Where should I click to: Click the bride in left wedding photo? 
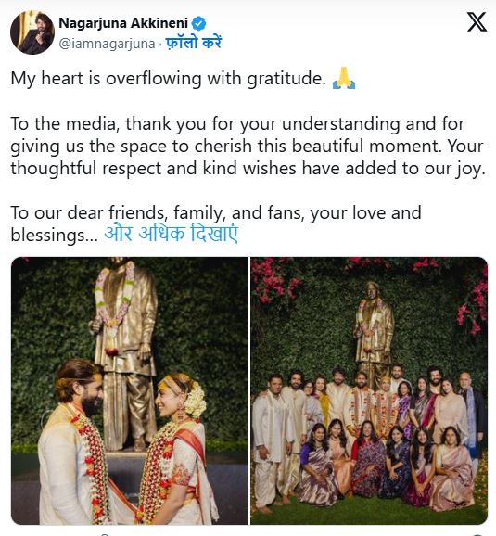181,450
